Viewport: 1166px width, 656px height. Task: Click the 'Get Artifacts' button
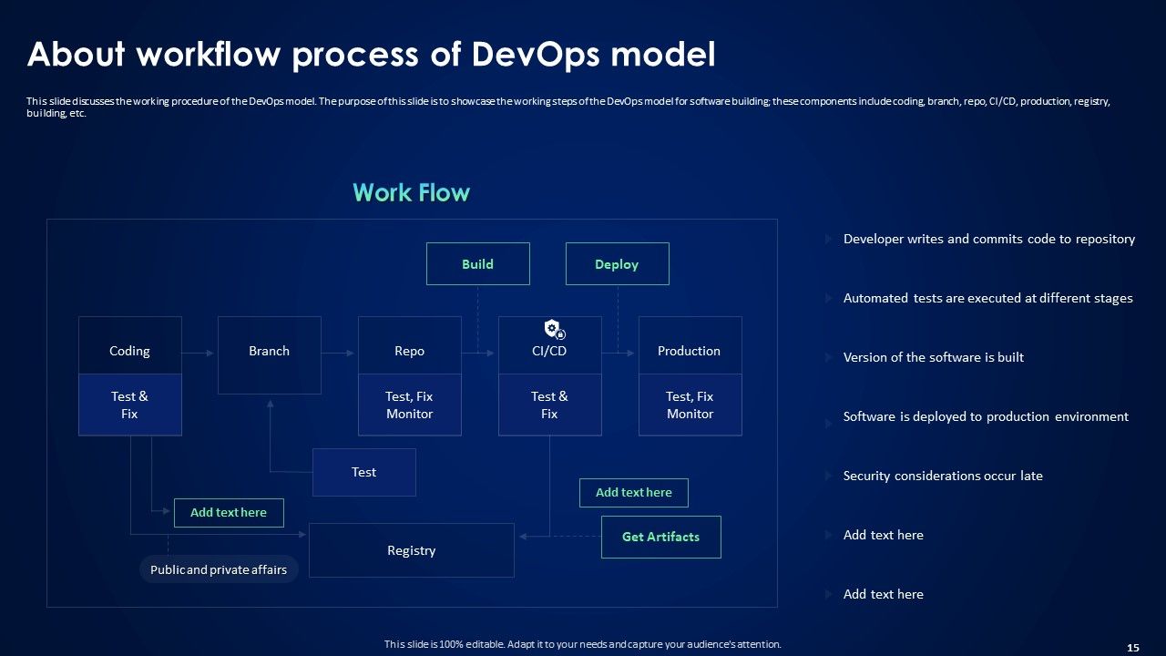pos(660,537)
